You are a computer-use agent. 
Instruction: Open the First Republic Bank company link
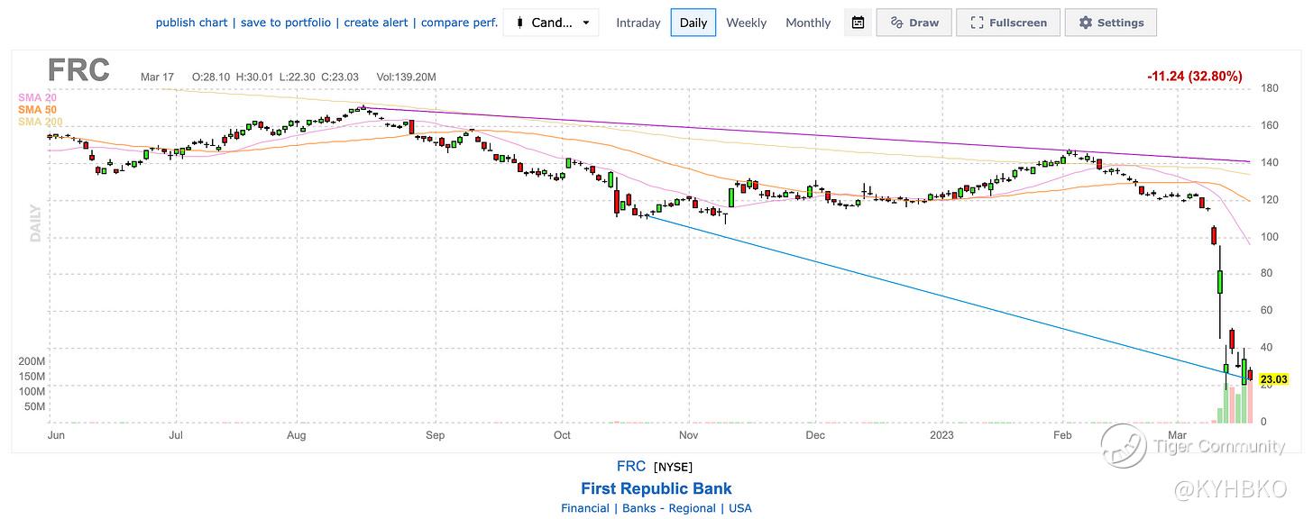tap(656, 488)
